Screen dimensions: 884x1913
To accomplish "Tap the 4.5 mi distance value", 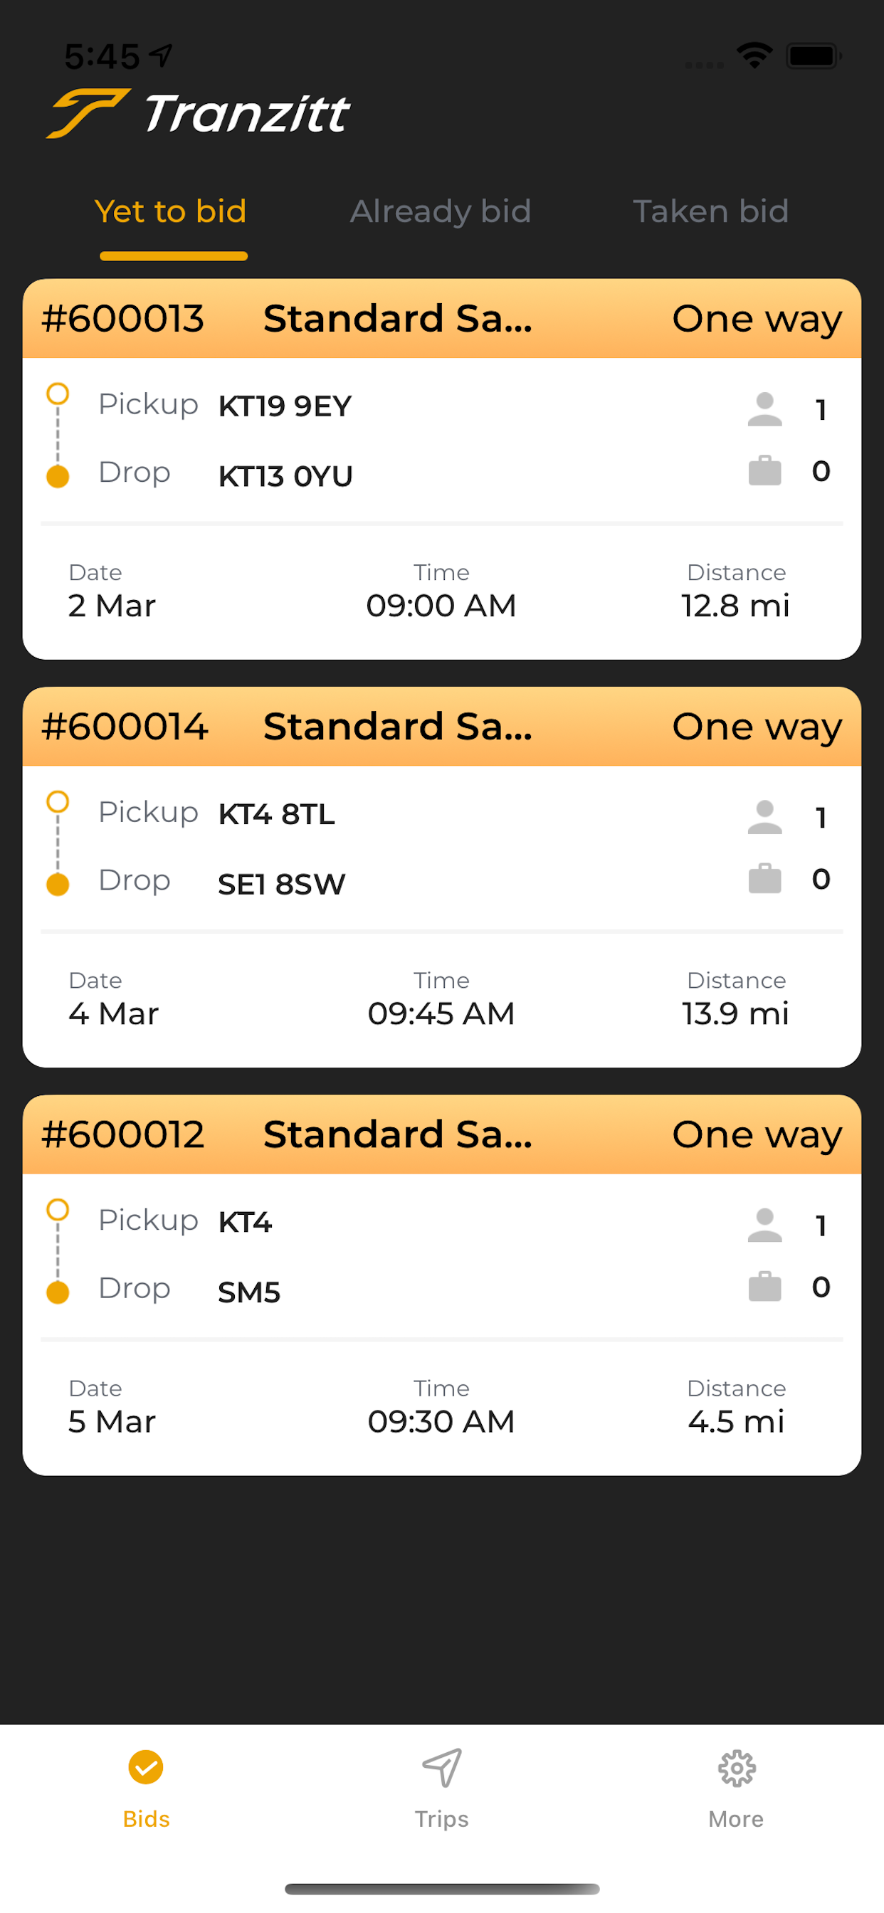I will tap(736, 1421).
